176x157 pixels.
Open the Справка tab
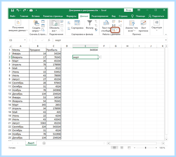[x=123, y=16]
